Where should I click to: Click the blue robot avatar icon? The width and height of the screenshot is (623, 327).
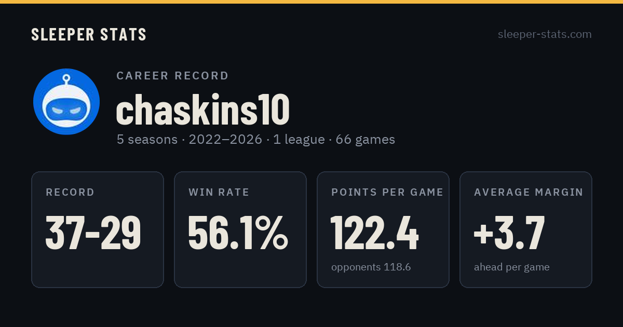click(66, 102)
